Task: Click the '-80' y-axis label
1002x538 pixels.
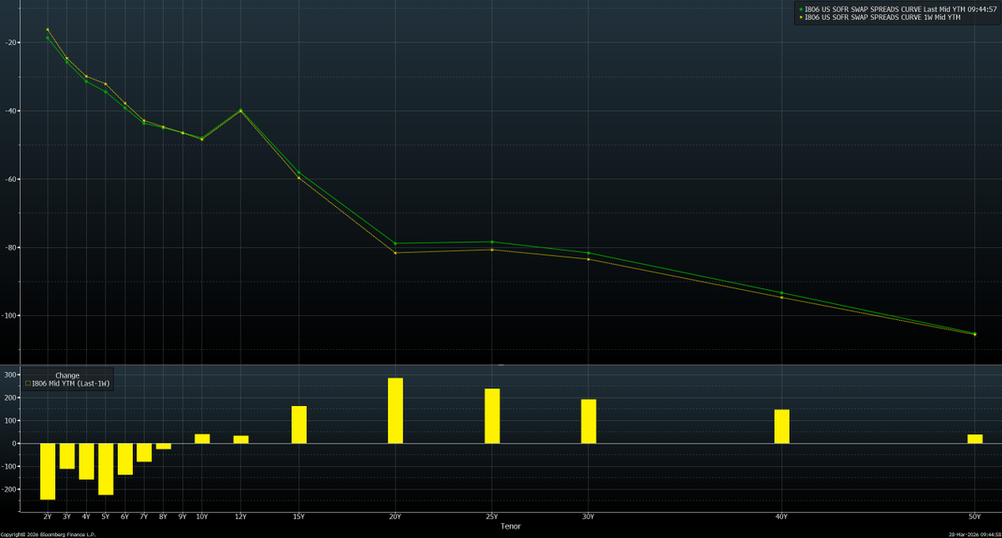Action: pyautogui.click(x=11, y=248)
